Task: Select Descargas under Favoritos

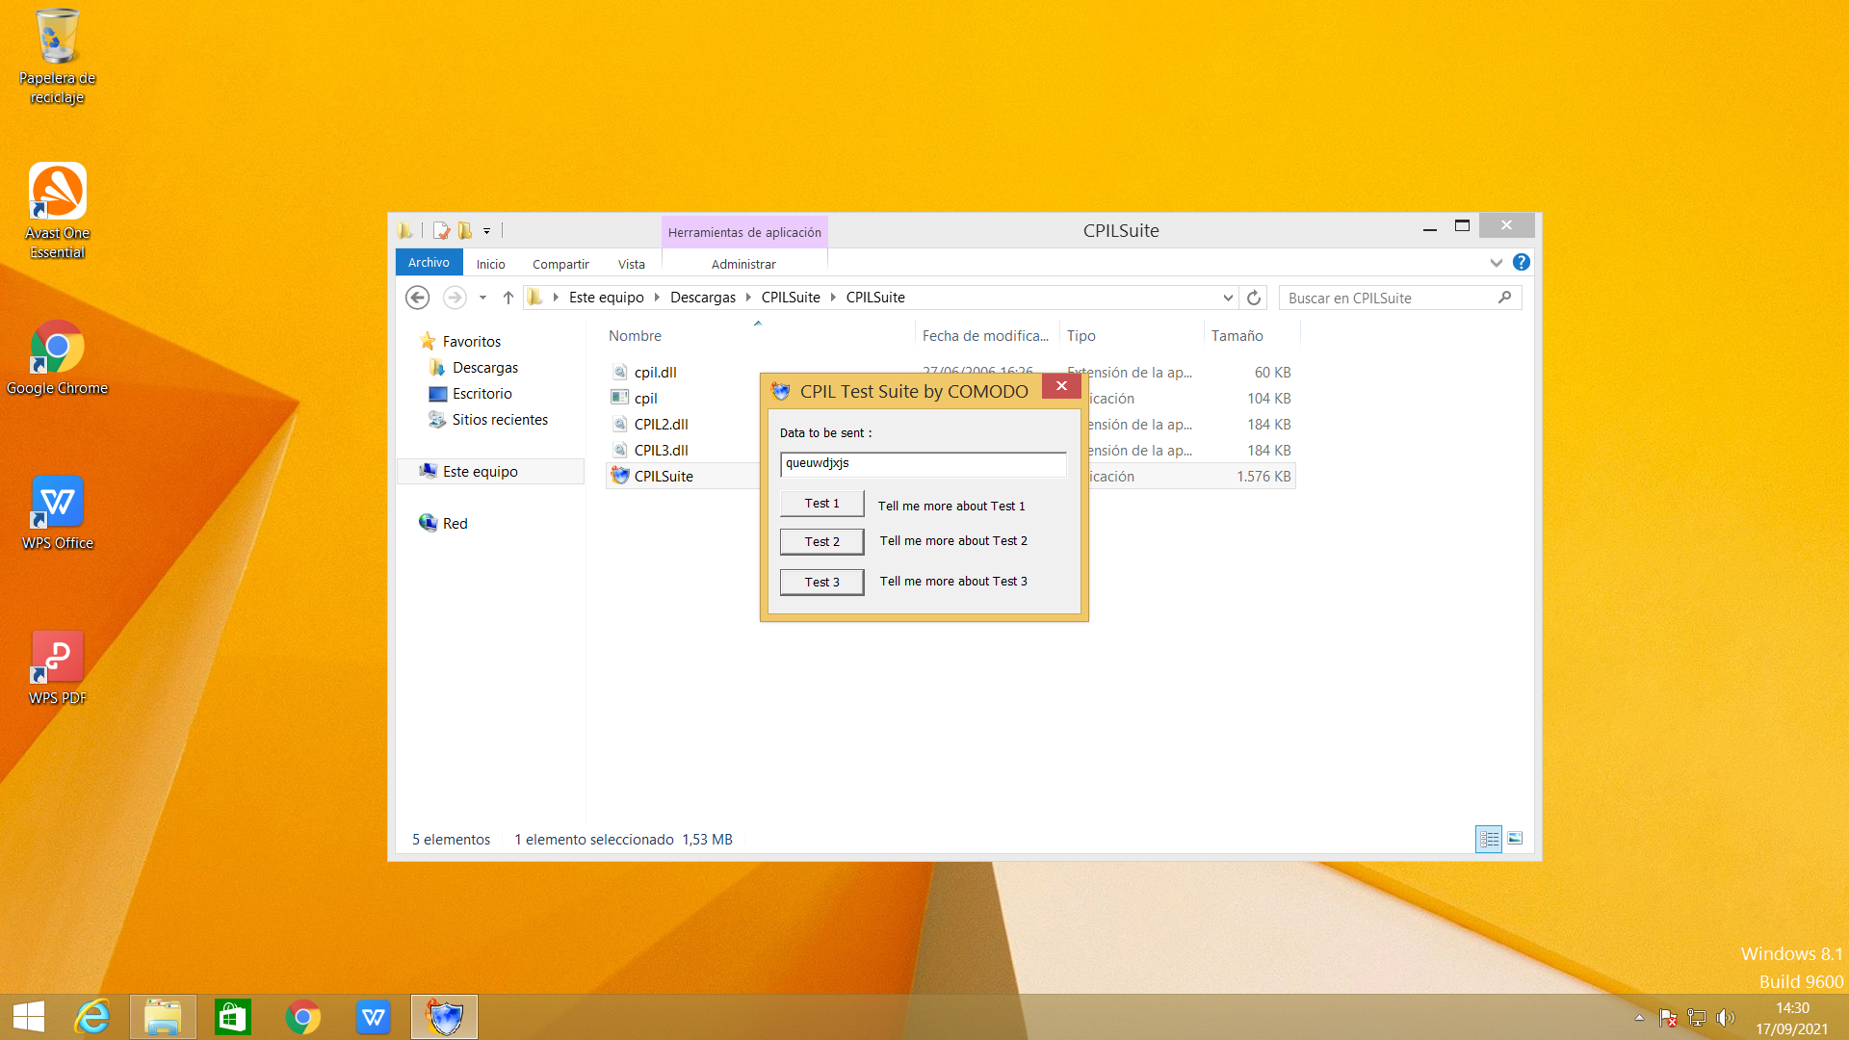Action: 484,368
